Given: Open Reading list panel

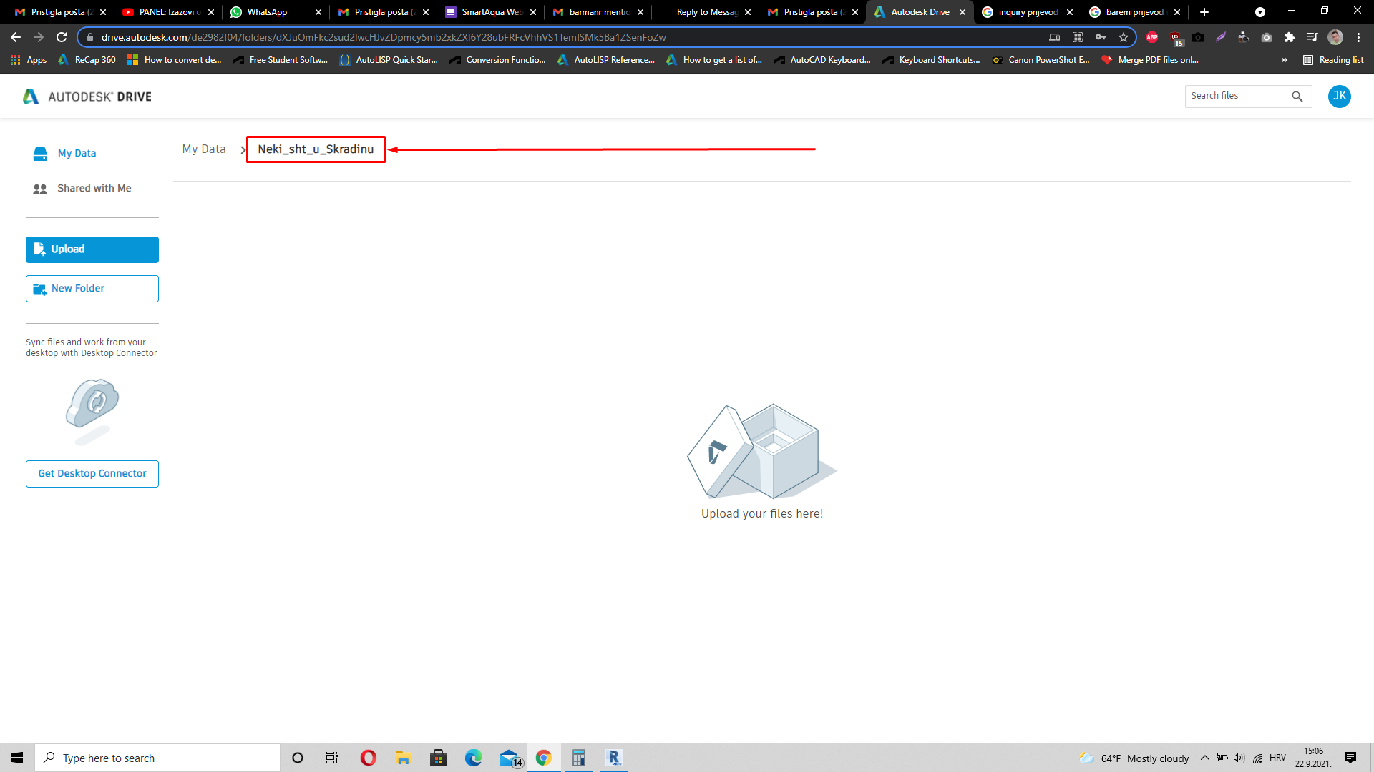Looking at the screenshot, I should pyautogui.click(x=1333, y=60).
